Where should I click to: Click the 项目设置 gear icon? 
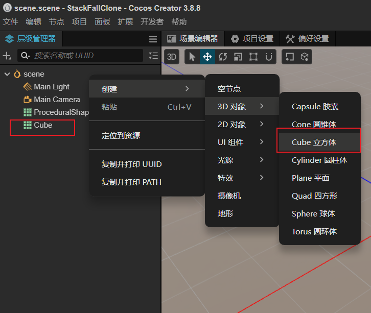pos(235,39)
